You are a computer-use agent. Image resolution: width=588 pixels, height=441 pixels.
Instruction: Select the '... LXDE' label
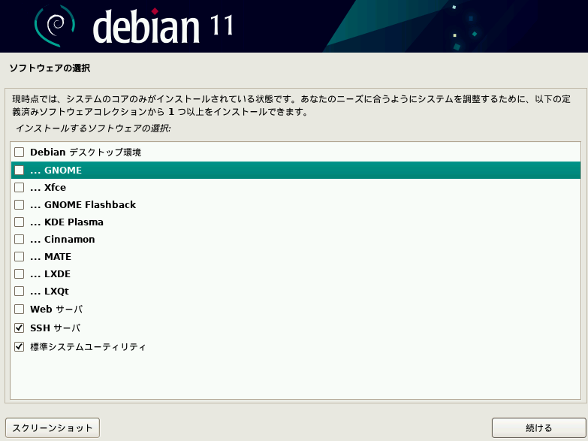[x=50, y=273]
